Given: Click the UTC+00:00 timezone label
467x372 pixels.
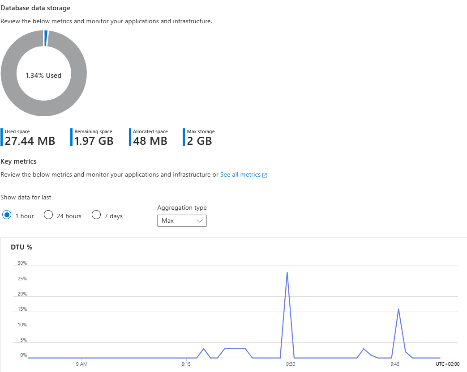Looking at the screenshot, I should [447, 364].
